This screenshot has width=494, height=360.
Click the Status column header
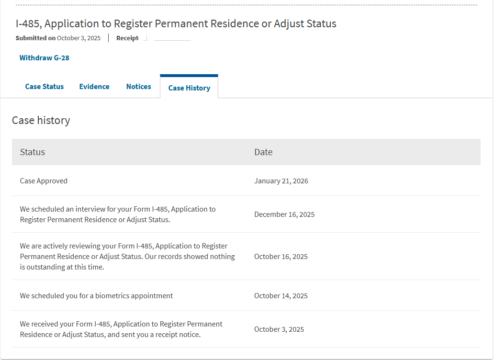(x=33, y=152)
